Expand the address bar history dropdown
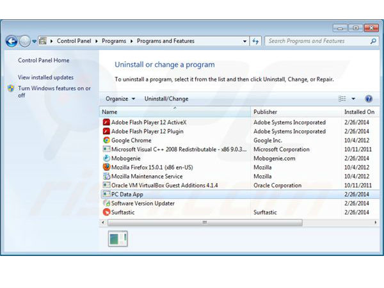Screen dimensions: 384x288 [x=244, y=41]
